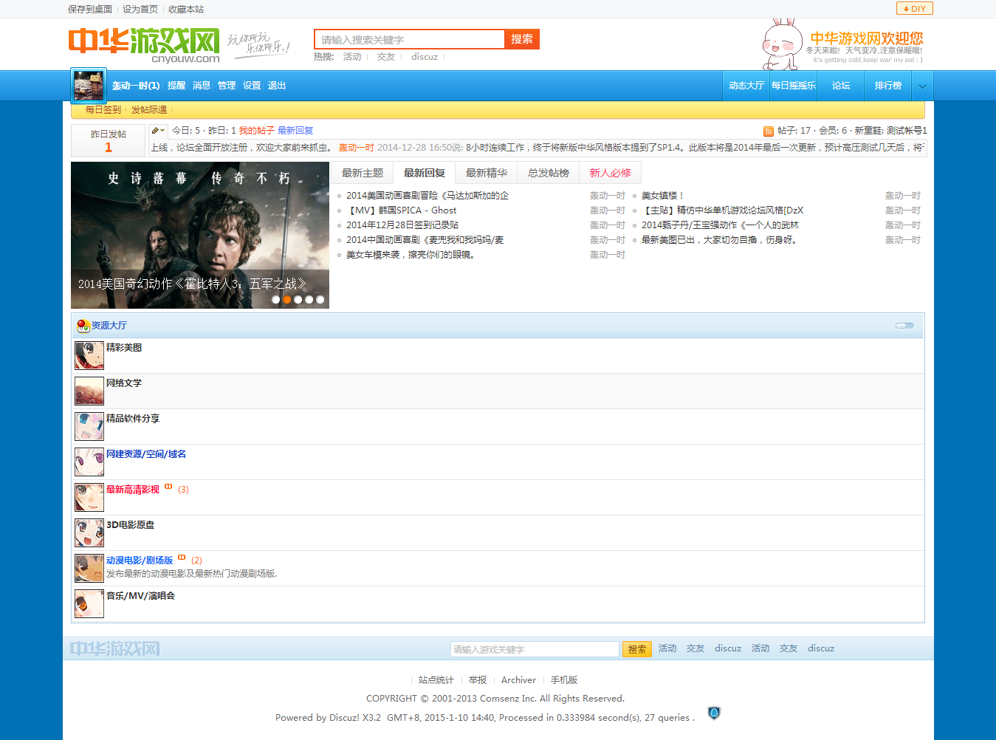Open the blue 最新回复 link in stats bar

pyautogui.click(x=295, y=131)
